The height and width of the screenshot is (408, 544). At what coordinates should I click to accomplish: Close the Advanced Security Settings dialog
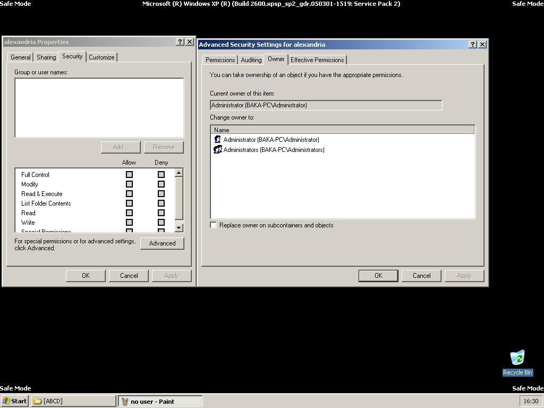coord(482,45)
